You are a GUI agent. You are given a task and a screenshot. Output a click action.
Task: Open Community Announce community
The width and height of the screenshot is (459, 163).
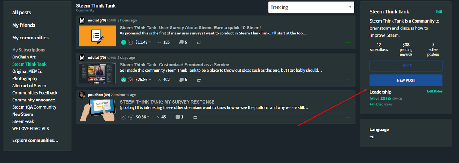34,100
